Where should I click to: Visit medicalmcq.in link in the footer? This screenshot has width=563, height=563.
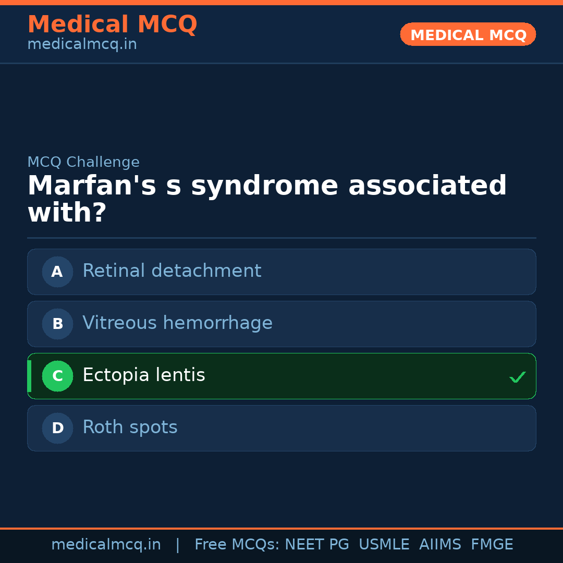click(106, 544)
